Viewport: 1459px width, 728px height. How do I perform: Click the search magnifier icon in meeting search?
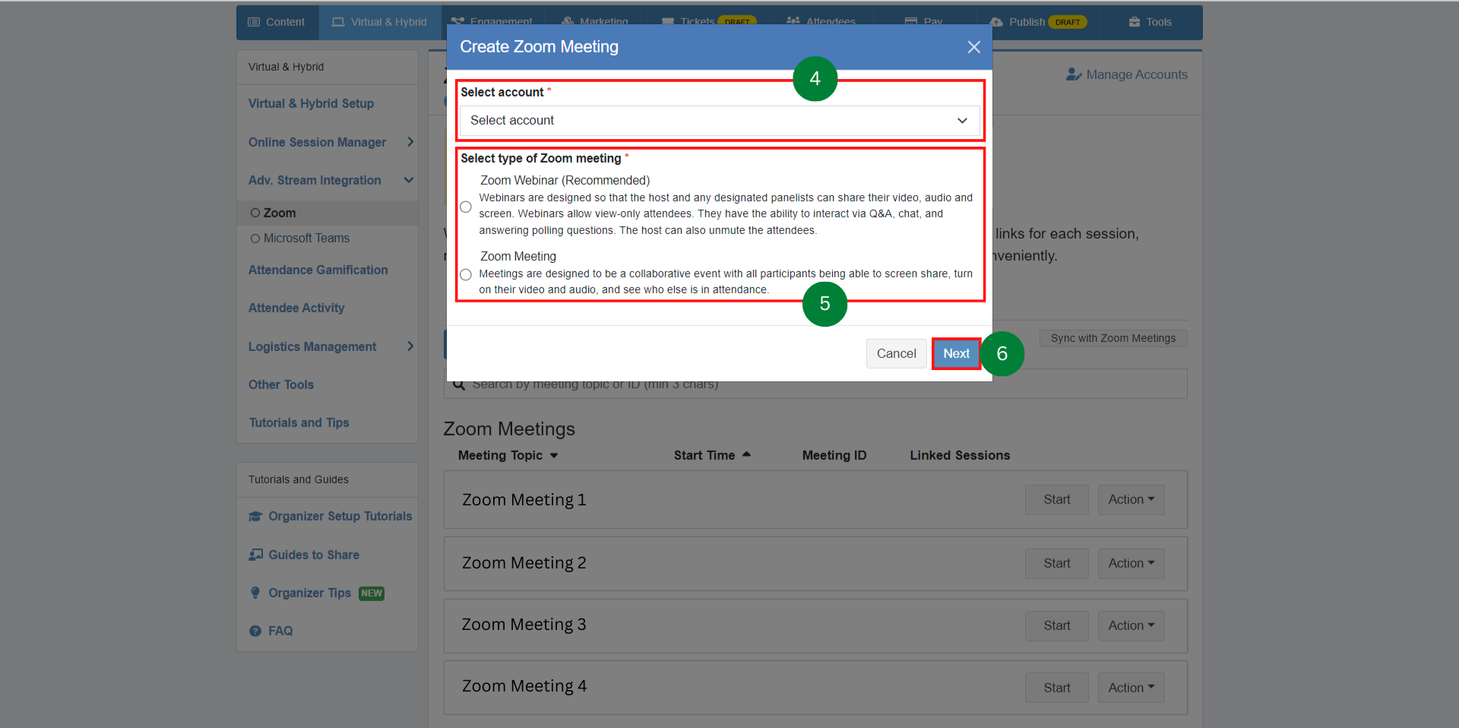click(x=458, y=384)
